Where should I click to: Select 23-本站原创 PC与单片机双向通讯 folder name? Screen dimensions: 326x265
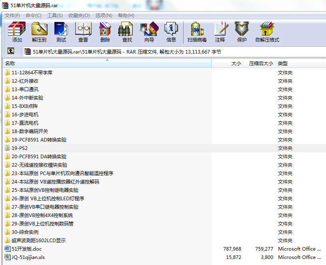click(62, 173)
